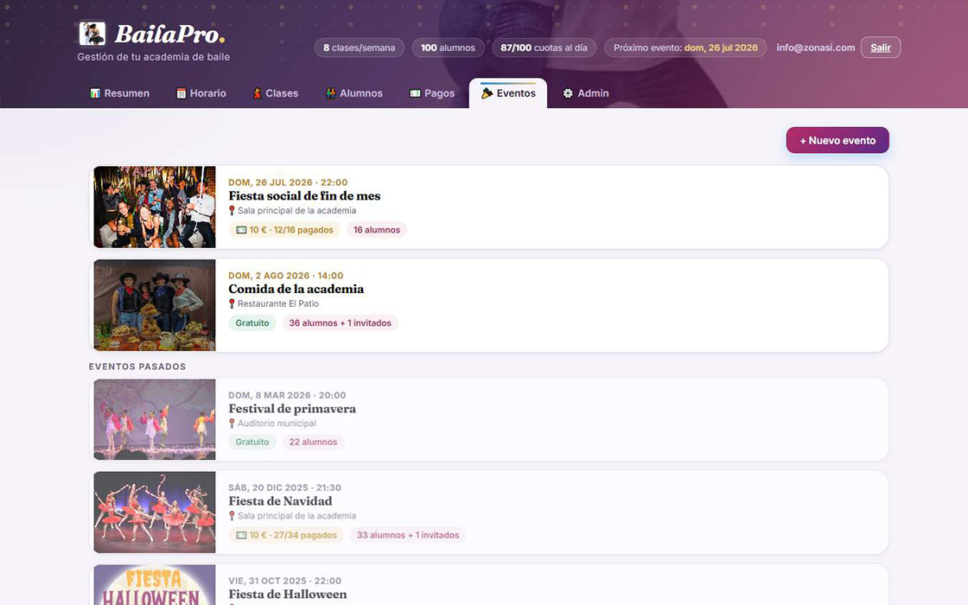Click Auditorio municipal location text
968x605 pixels.
277,423
